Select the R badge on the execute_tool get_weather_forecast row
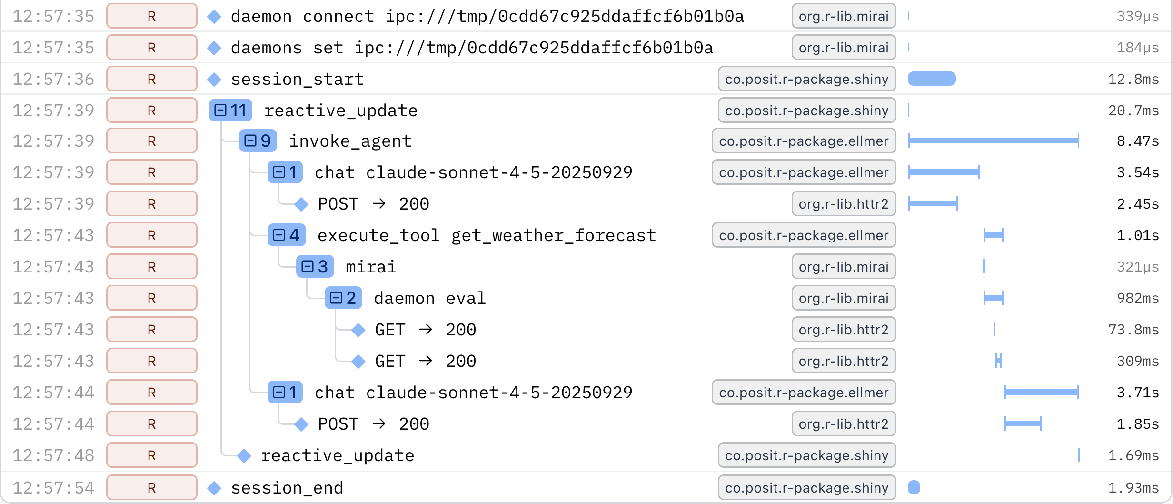 [151, 235]
